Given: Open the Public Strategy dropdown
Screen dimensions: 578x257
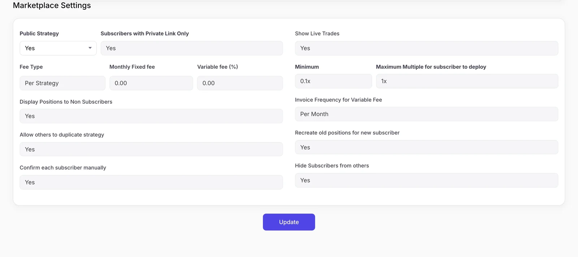Looking at the screenshot, I should tap(58, 48).
